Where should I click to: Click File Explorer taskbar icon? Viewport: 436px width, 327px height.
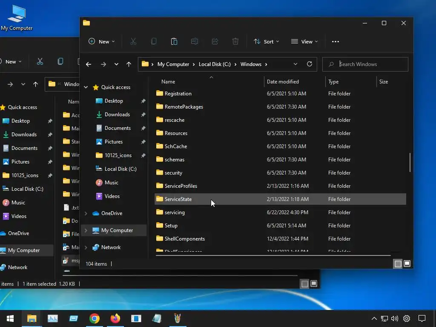click(x=32, y=318)
